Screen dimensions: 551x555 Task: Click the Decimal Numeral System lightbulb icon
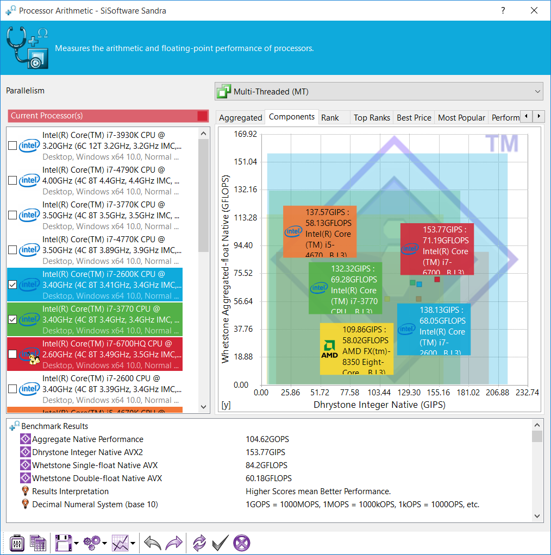25,504
